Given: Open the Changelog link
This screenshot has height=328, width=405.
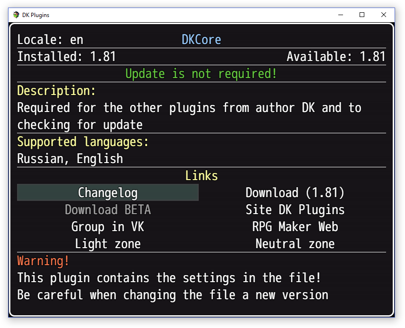Looking at the screenshot, I should 107,193.
